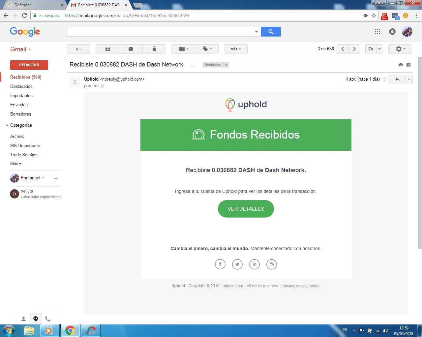422x337 pixels.
Task: Open the settings gear menu
Action: (x=400, y=49)
